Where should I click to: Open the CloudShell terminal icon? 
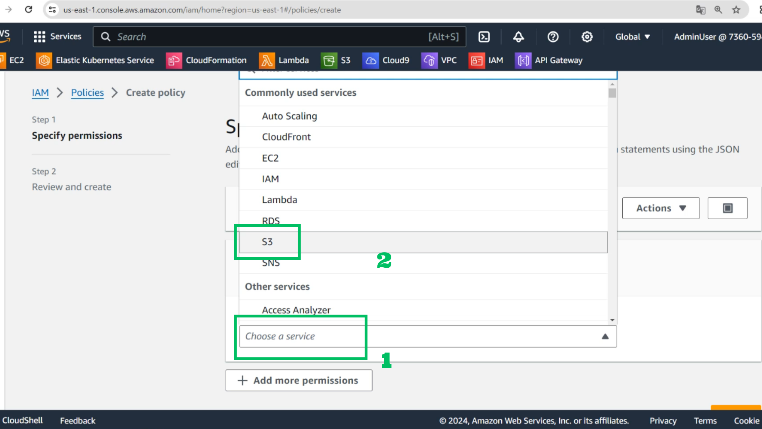tap(484, 37)
